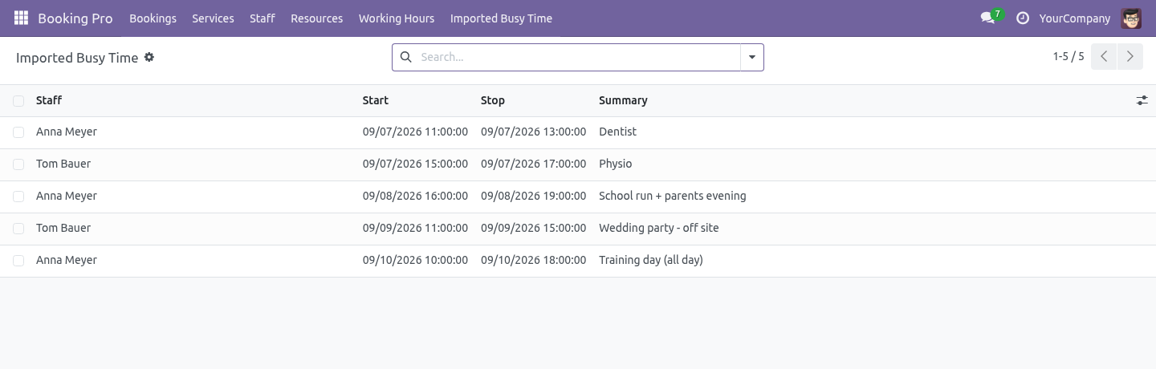1156x369 pixels.
Task: Click the start cell 09/09/2026 11:00:00
Action: click(x=415, y=228)
